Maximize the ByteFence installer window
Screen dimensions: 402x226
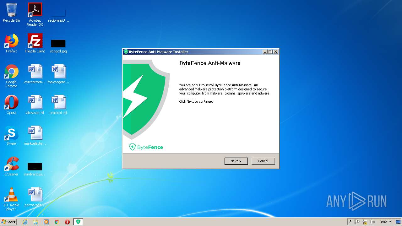pos(270,52)
